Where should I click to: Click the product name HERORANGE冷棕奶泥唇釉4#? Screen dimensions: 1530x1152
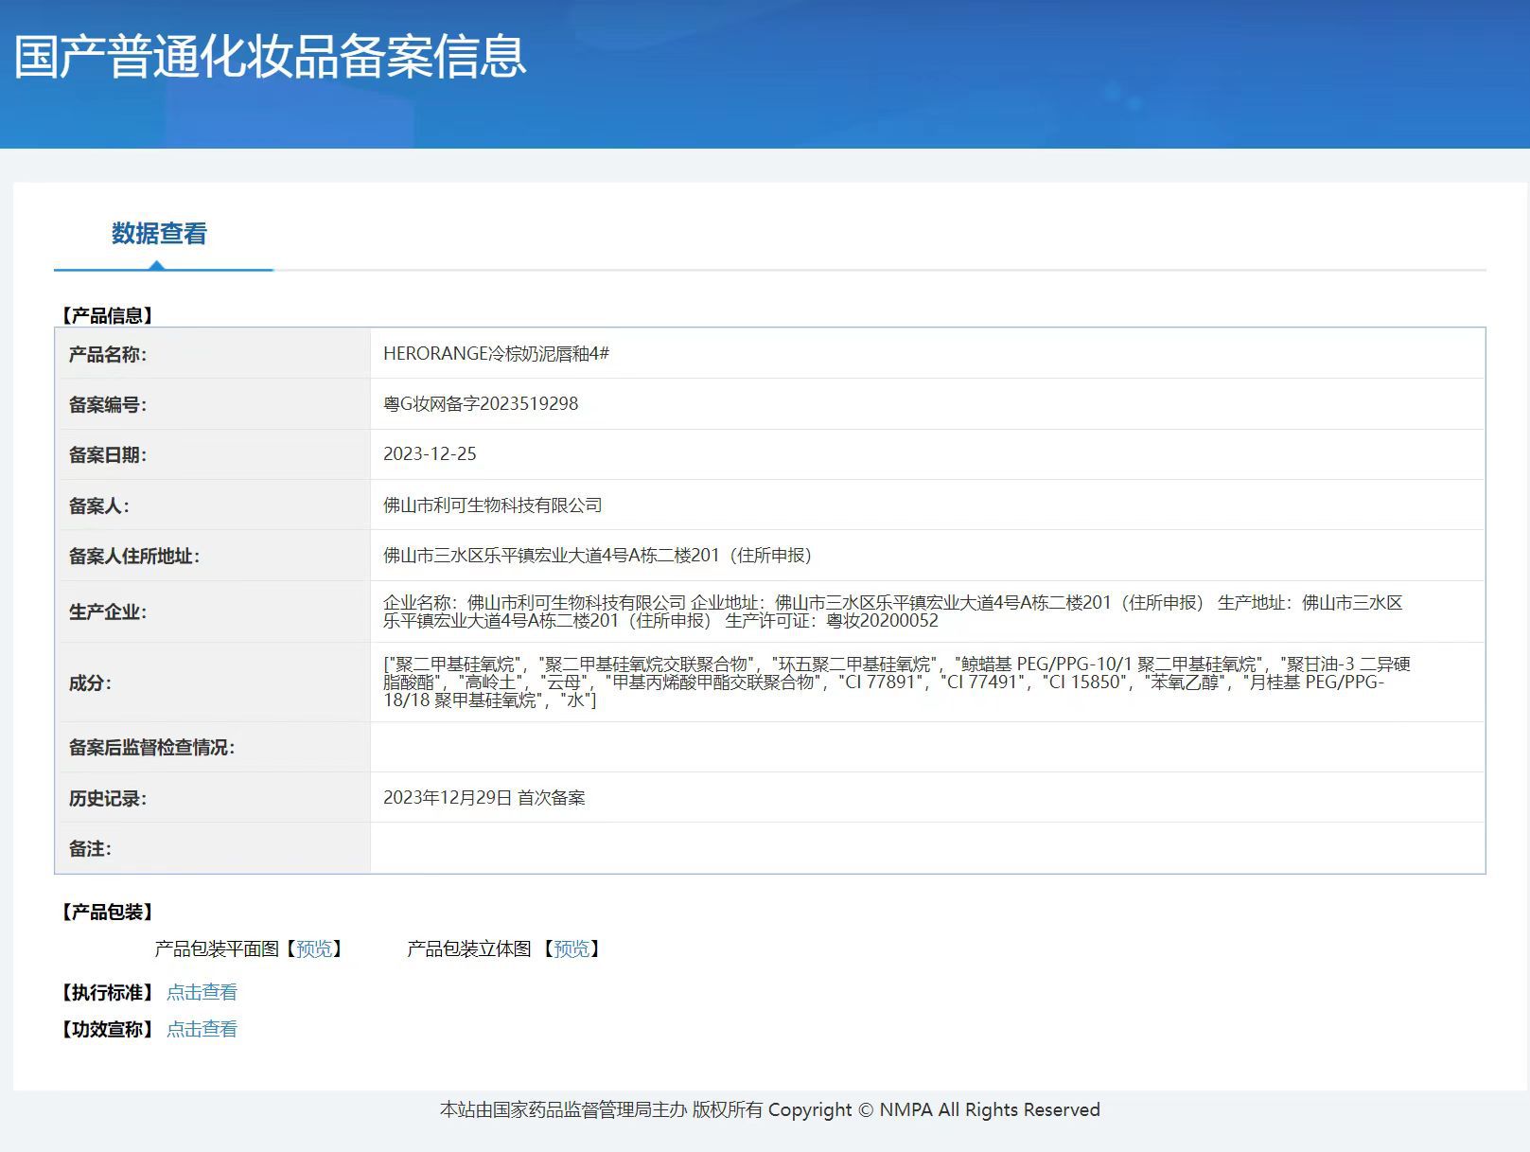pyautogui.click(x=496, y=353)
